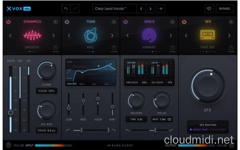
Task: Click the Space module gain knob
Action: tap(172, 48)
